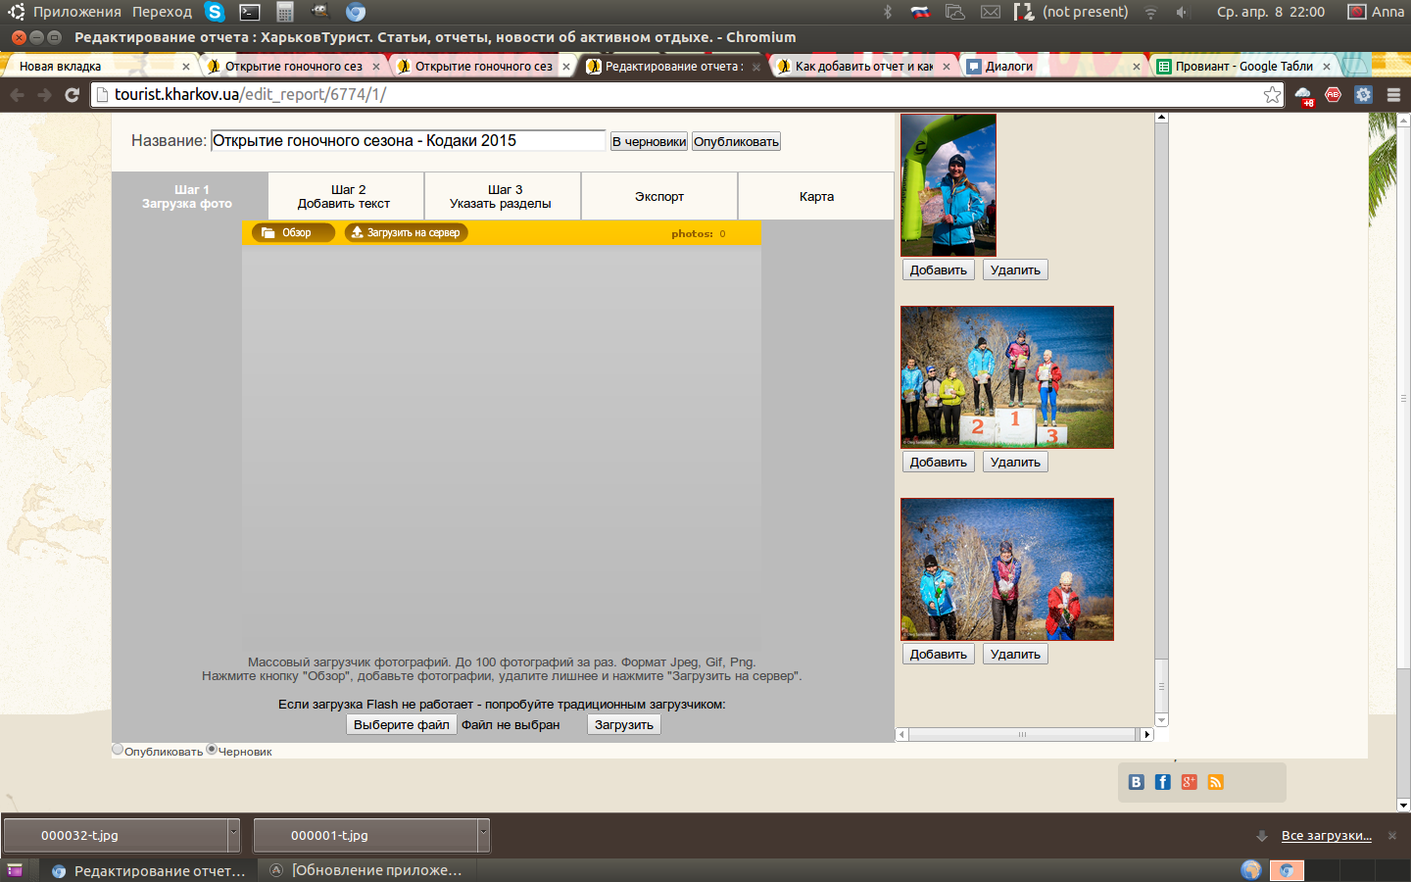
Task: Expand options for 000032-t.jpg download
Action: pos(233,835)
